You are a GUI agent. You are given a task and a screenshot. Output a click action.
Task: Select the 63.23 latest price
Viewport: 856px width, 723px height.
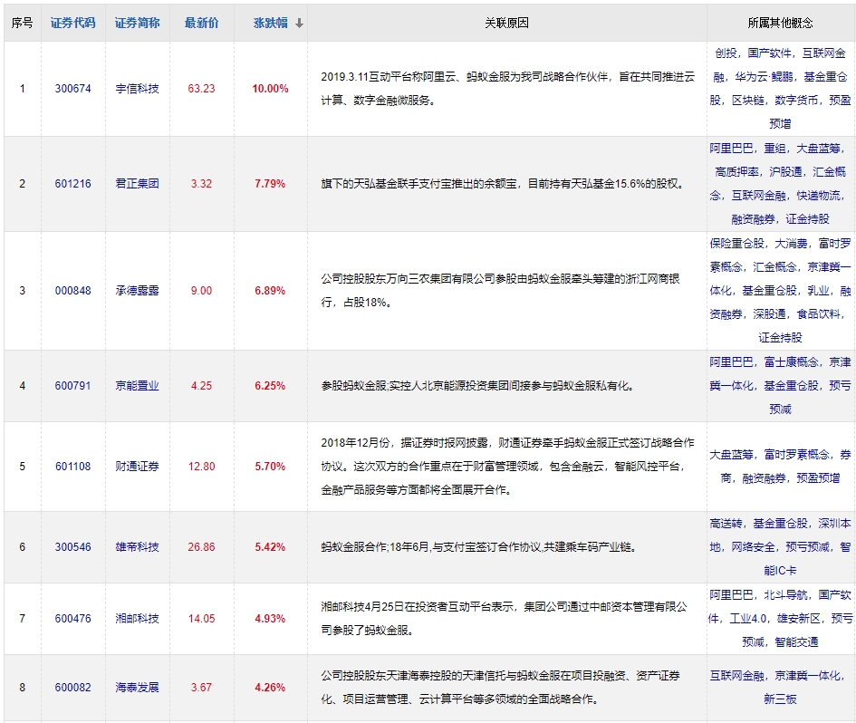pos(201,89)
